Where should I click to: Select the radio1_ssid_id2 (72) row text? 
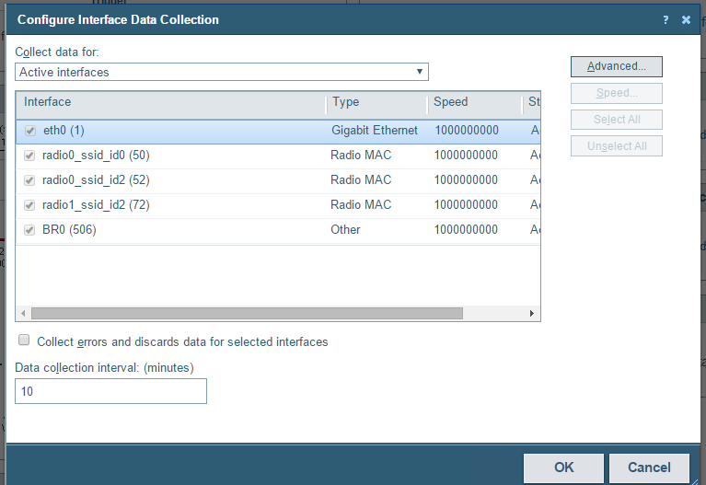96,205
